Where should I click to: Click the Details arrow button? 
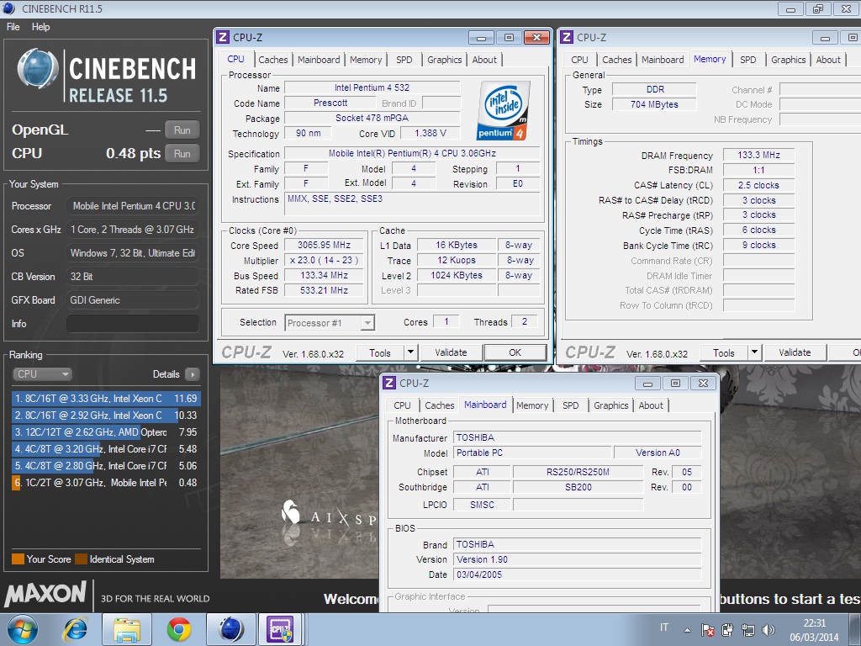pos(193,374)
